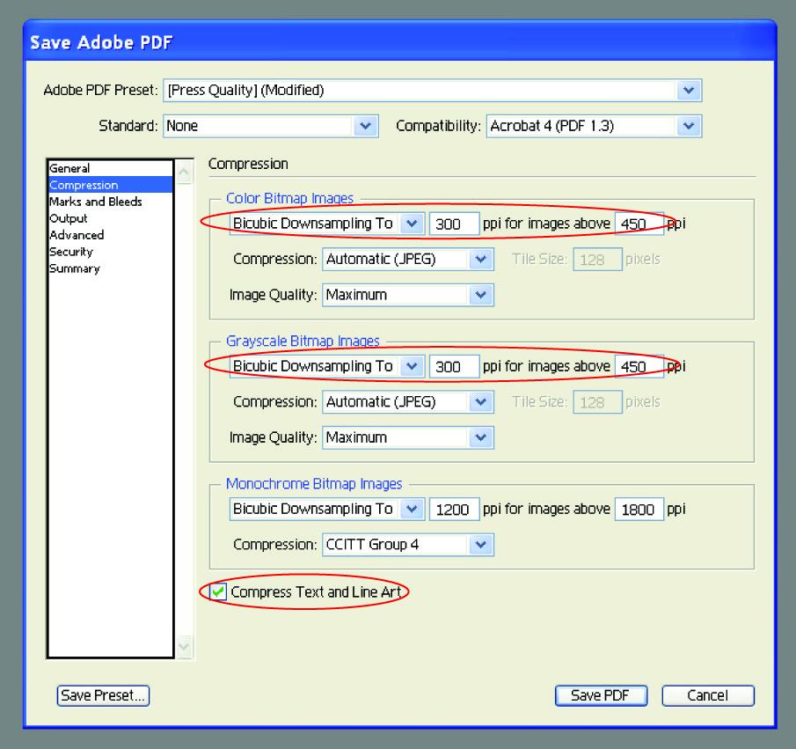The image size is (796, 749).
Task: Click Monochrome images above 1800 field
Action: [639, 510]
